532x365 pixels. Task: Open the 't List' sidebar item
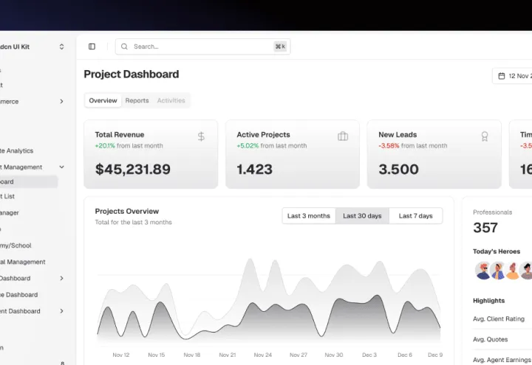(7, 196)
